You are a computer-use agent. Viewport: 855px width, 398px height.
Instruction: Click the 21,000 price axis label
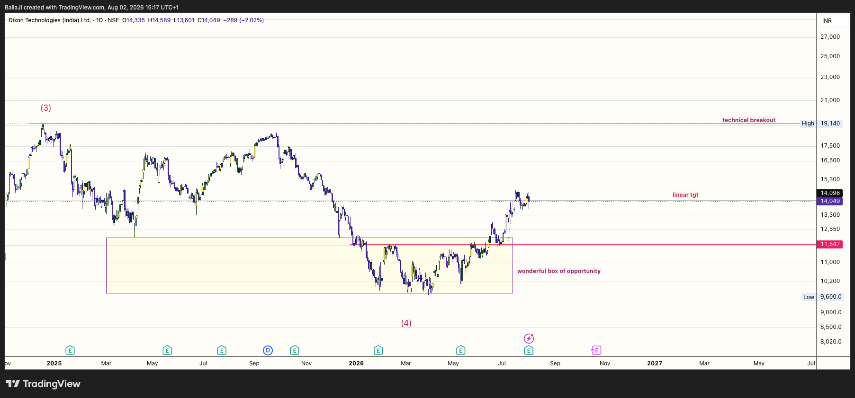point(830,100)
